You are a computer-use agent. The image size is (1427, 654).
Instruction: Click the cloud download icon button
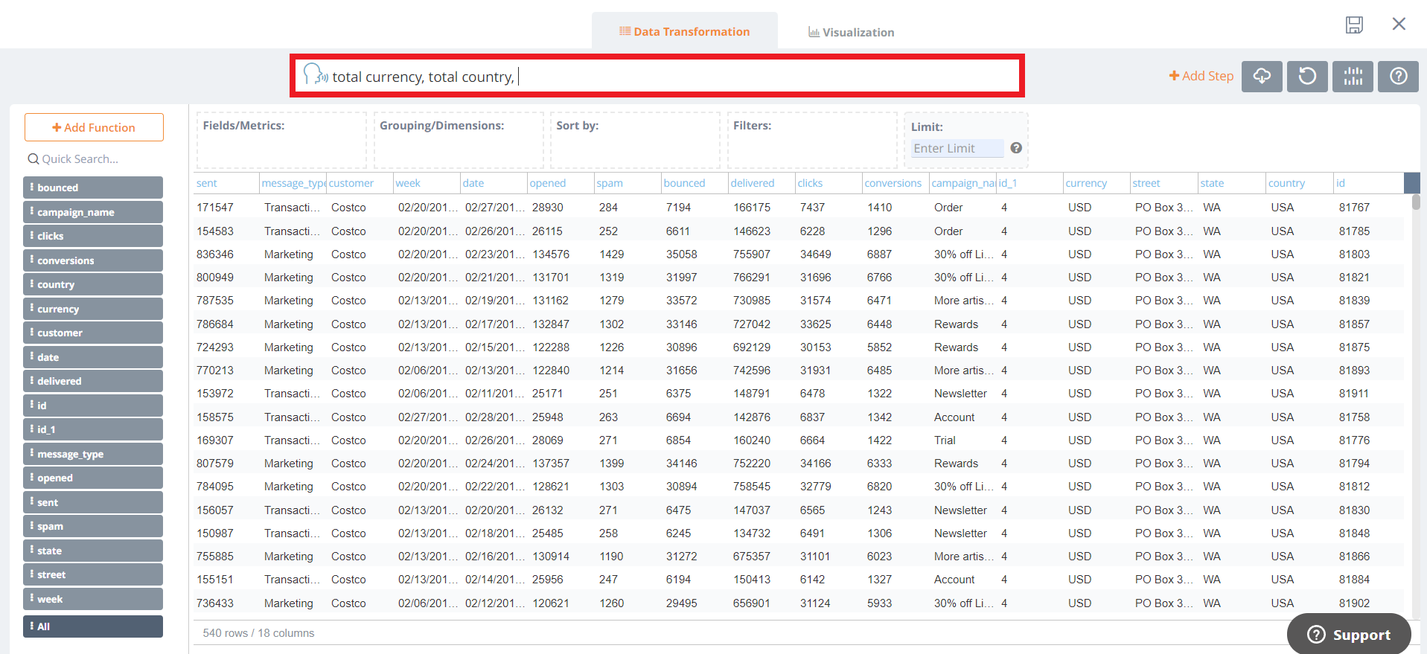[1262, 76]
